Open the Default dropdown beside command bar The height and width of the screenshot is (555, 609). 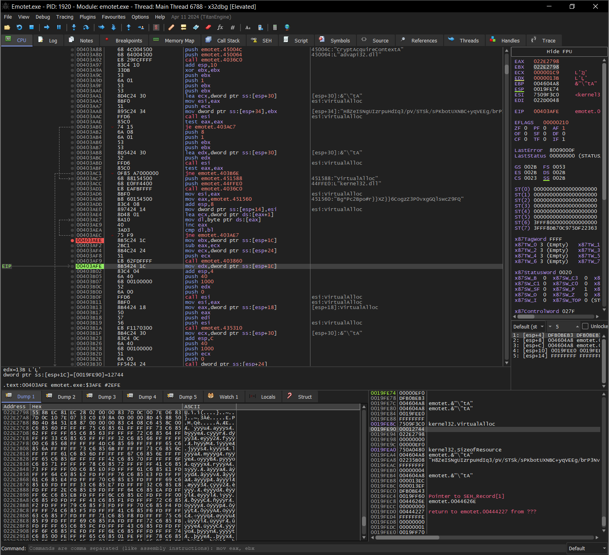[587, 549]
